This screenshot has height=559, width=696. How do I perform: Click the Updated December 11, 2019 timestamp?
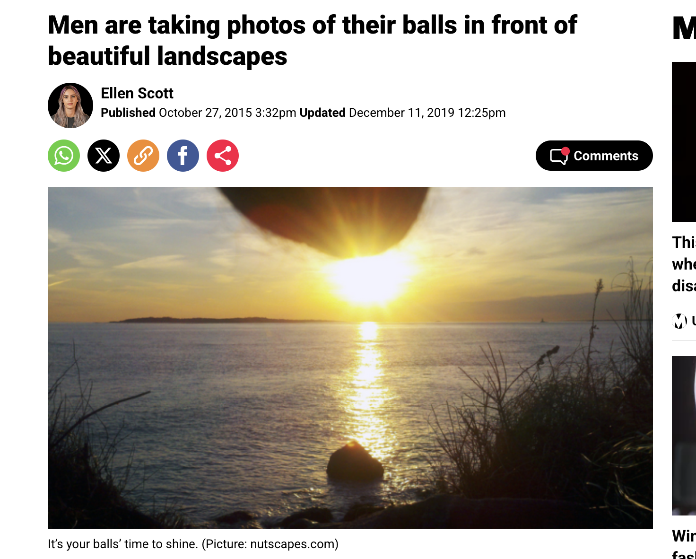pyautogui.click(x=403, y=113)
